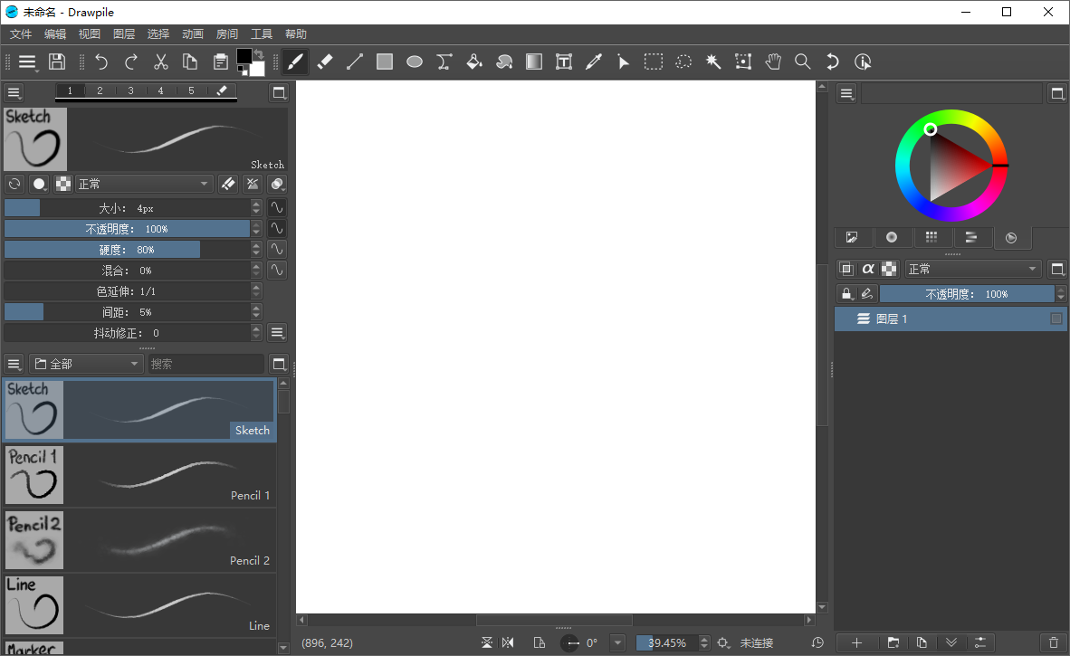Viewport: 1070px width, 656px height.
Task: Select the gradient tool
Action: [533, 62]
